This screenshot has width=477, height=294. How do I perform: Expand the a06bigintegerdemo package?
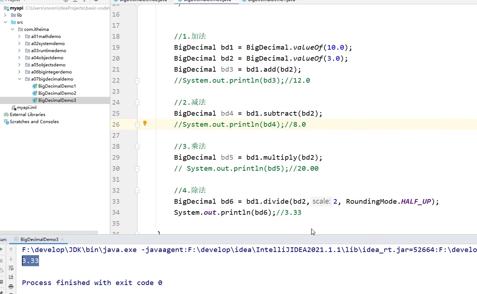19,72
